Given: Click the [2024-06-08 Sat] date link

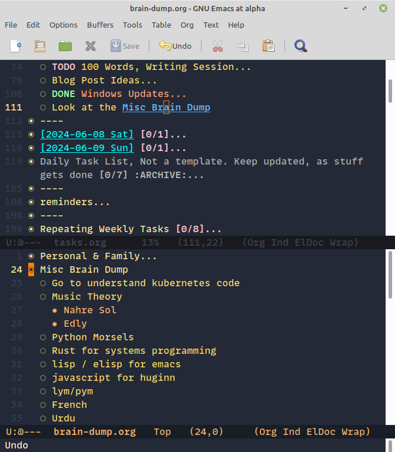Looking at the screenshot, I should [x=87, y=135].
